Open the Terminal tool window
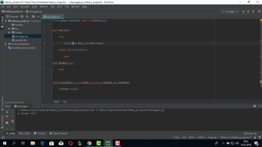262x147 pixels. 40,134
